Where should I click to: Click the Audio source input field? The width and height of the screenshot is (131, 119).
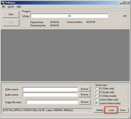pos(50,95)
